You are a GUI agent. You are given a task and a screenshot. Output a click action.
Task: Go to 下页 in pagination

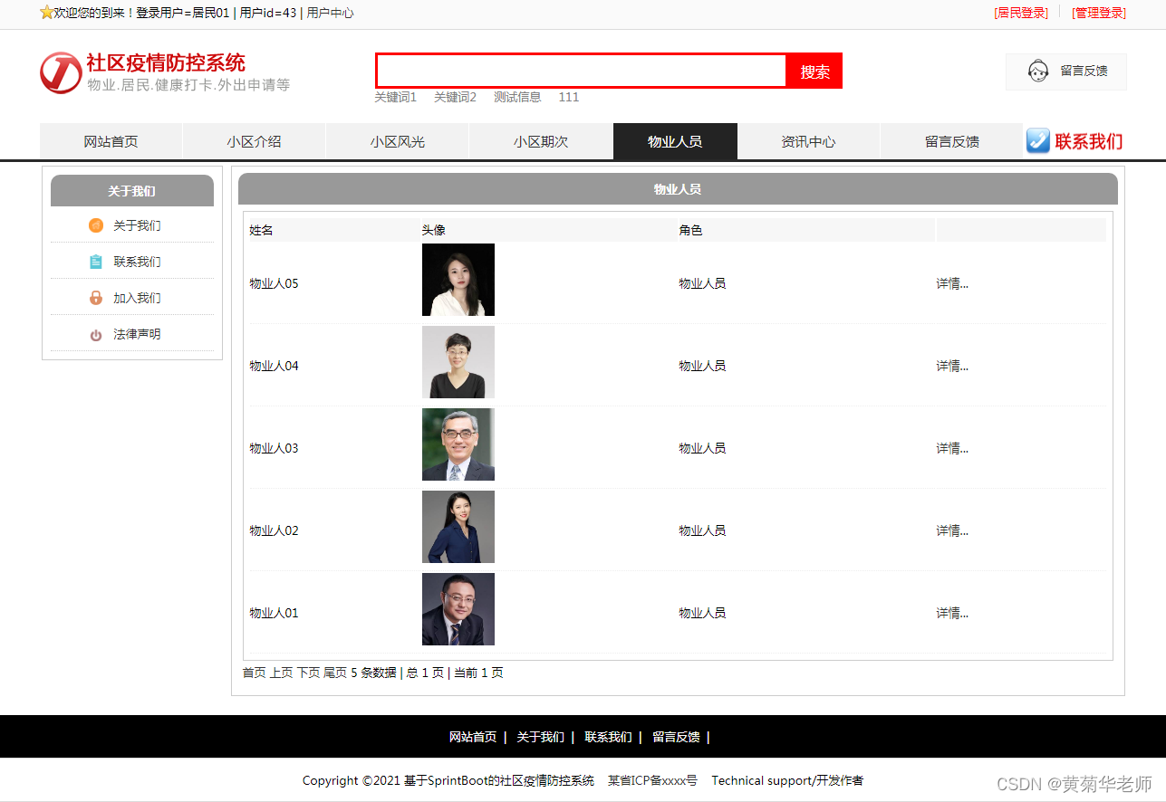coord(308,673)
